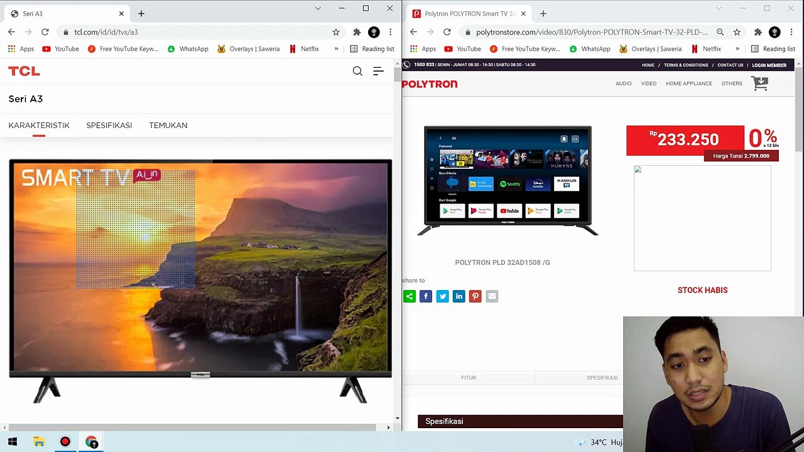Open Chrome three-dot menu in Polytron window
This screenshot has width=804, height=452.
pos(791,32)
